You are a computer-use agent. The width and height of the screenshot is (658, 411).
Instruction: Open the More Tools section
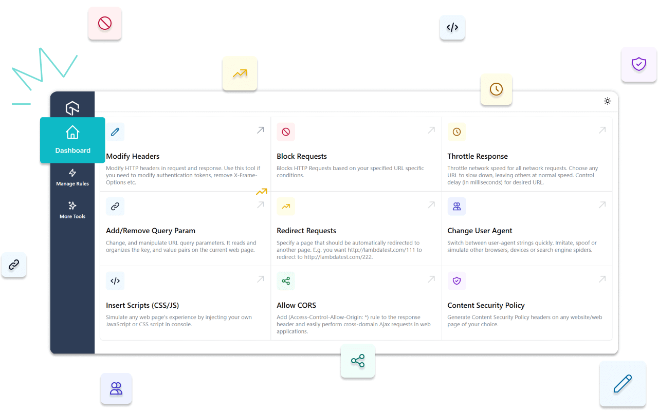click(x=72, y=210)
